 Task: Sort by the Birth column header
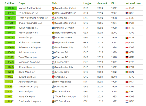[114, 3]
